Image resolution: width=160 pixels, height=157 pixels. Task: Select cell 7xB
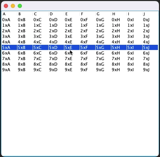coord(25,59)
